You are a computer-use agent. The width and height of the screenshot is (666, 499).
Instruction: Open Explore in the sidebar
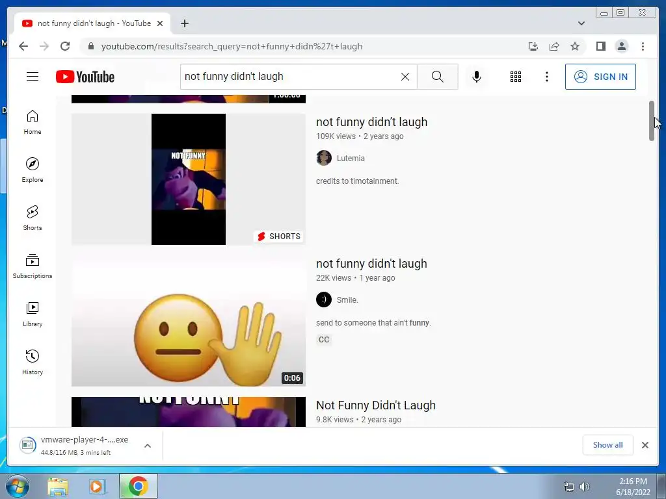click(33, 170)
